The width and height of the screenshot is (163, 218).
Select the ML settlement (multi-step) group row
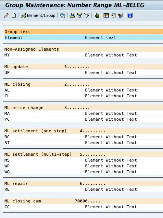pos(83,154)
